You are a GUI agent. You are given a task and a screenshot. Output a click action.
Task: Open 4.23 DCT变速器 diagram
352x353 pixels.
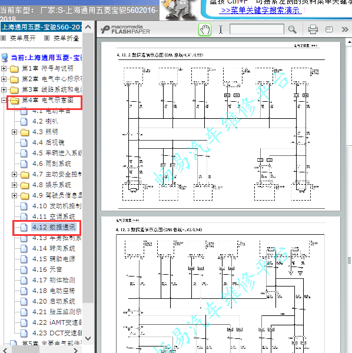(x=57, y=333)
